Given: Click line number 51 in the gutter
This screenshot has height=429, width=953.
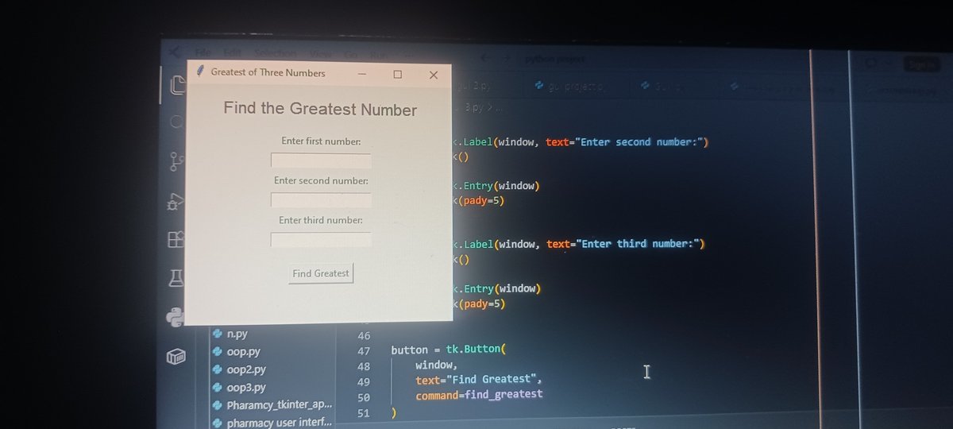Looking at the screenshot, I should (x=364, y=413).
